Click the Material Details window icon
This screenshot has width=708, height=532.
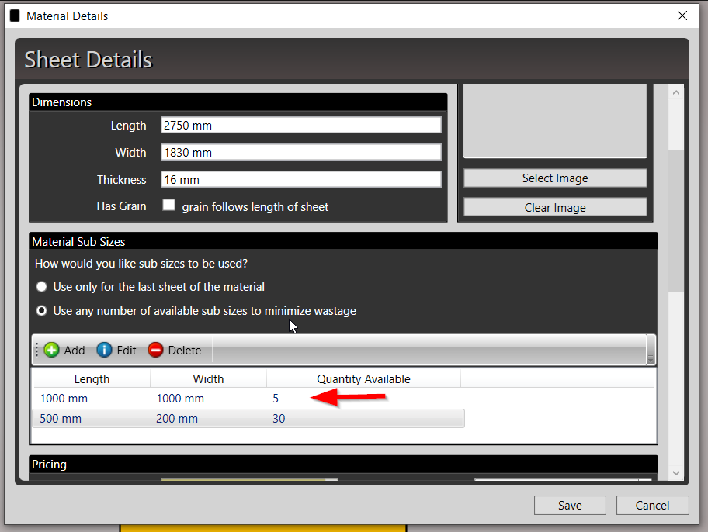[15, 16]
